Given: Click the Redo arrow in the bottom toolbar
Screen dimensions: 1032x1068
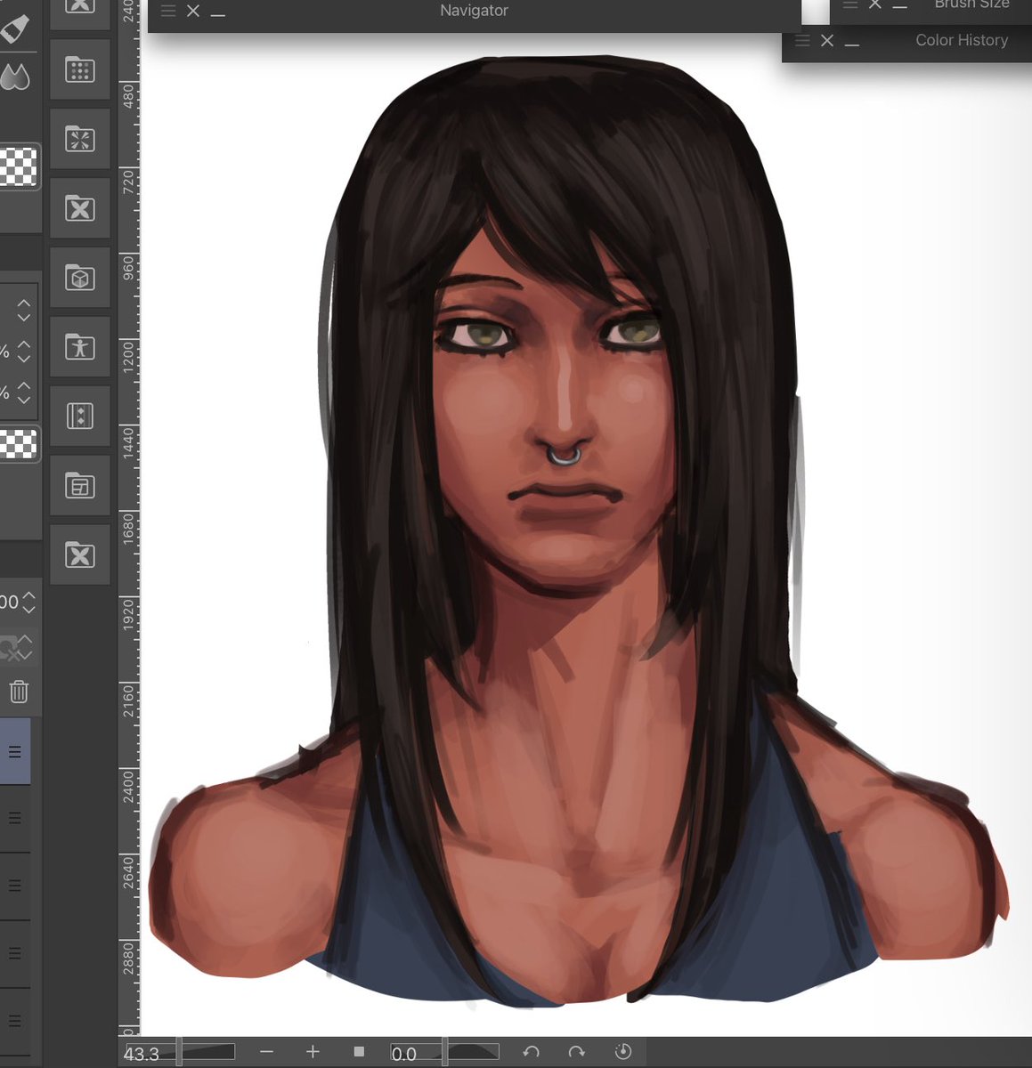Looking at the screenshot, I should 576,1052.
